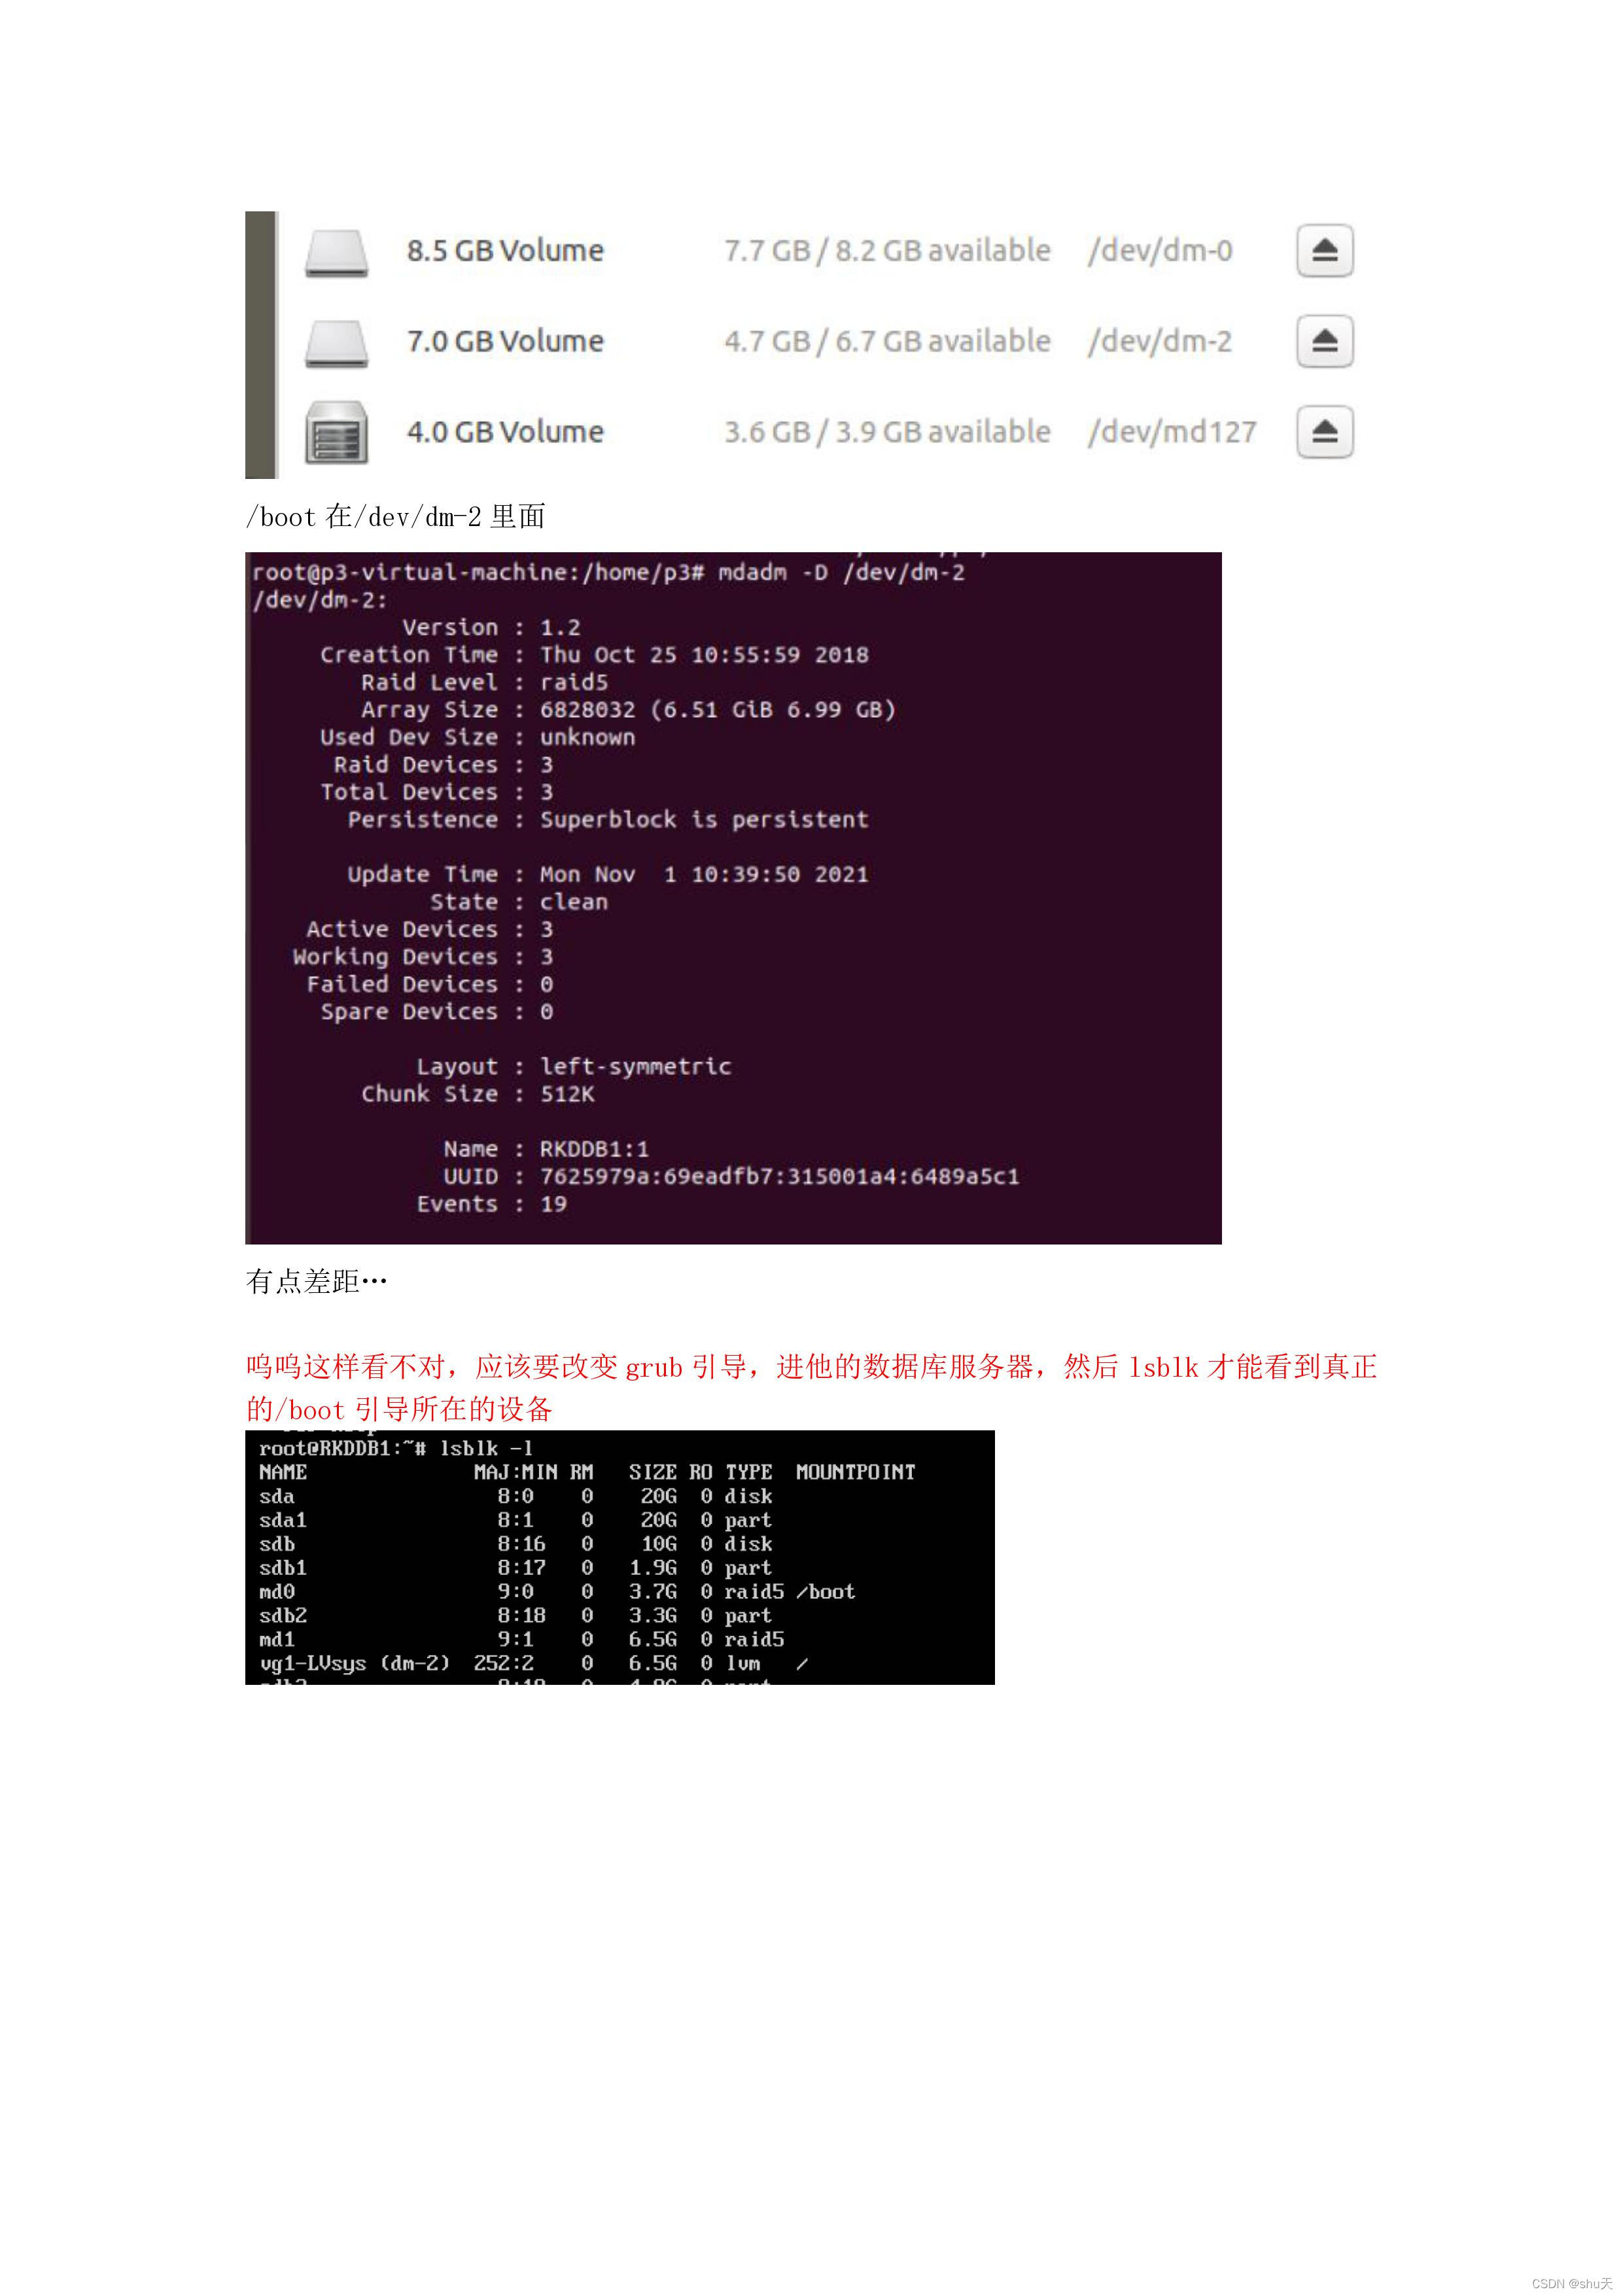Click 'Used Dev Size : unknown' line
The image size is (1623, 2296).
477,737
